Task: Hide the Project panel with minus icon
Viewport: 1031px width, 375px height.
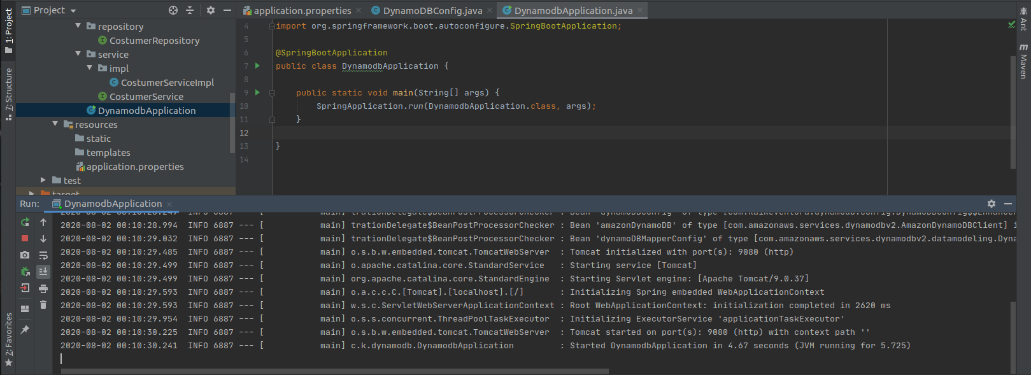Action: click(227, 10)
